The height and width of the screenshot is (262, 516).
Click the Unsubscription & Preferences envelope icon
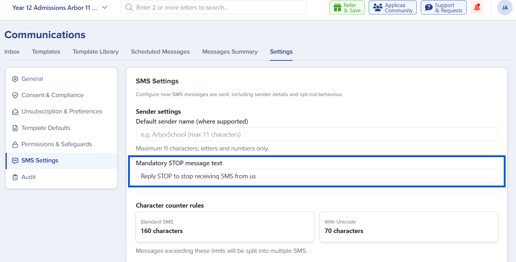pyautogui.click(x=15, y=112)
